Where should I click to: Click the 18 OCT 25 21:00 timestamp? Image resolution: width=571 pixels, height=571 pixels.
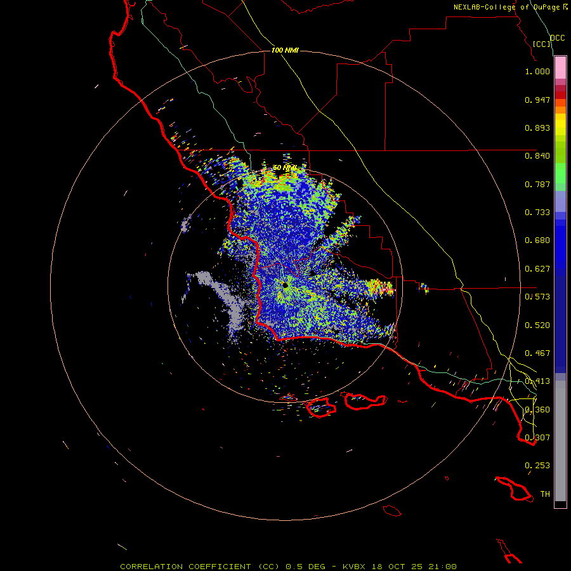pyautogui.click(x=414, y=567)
